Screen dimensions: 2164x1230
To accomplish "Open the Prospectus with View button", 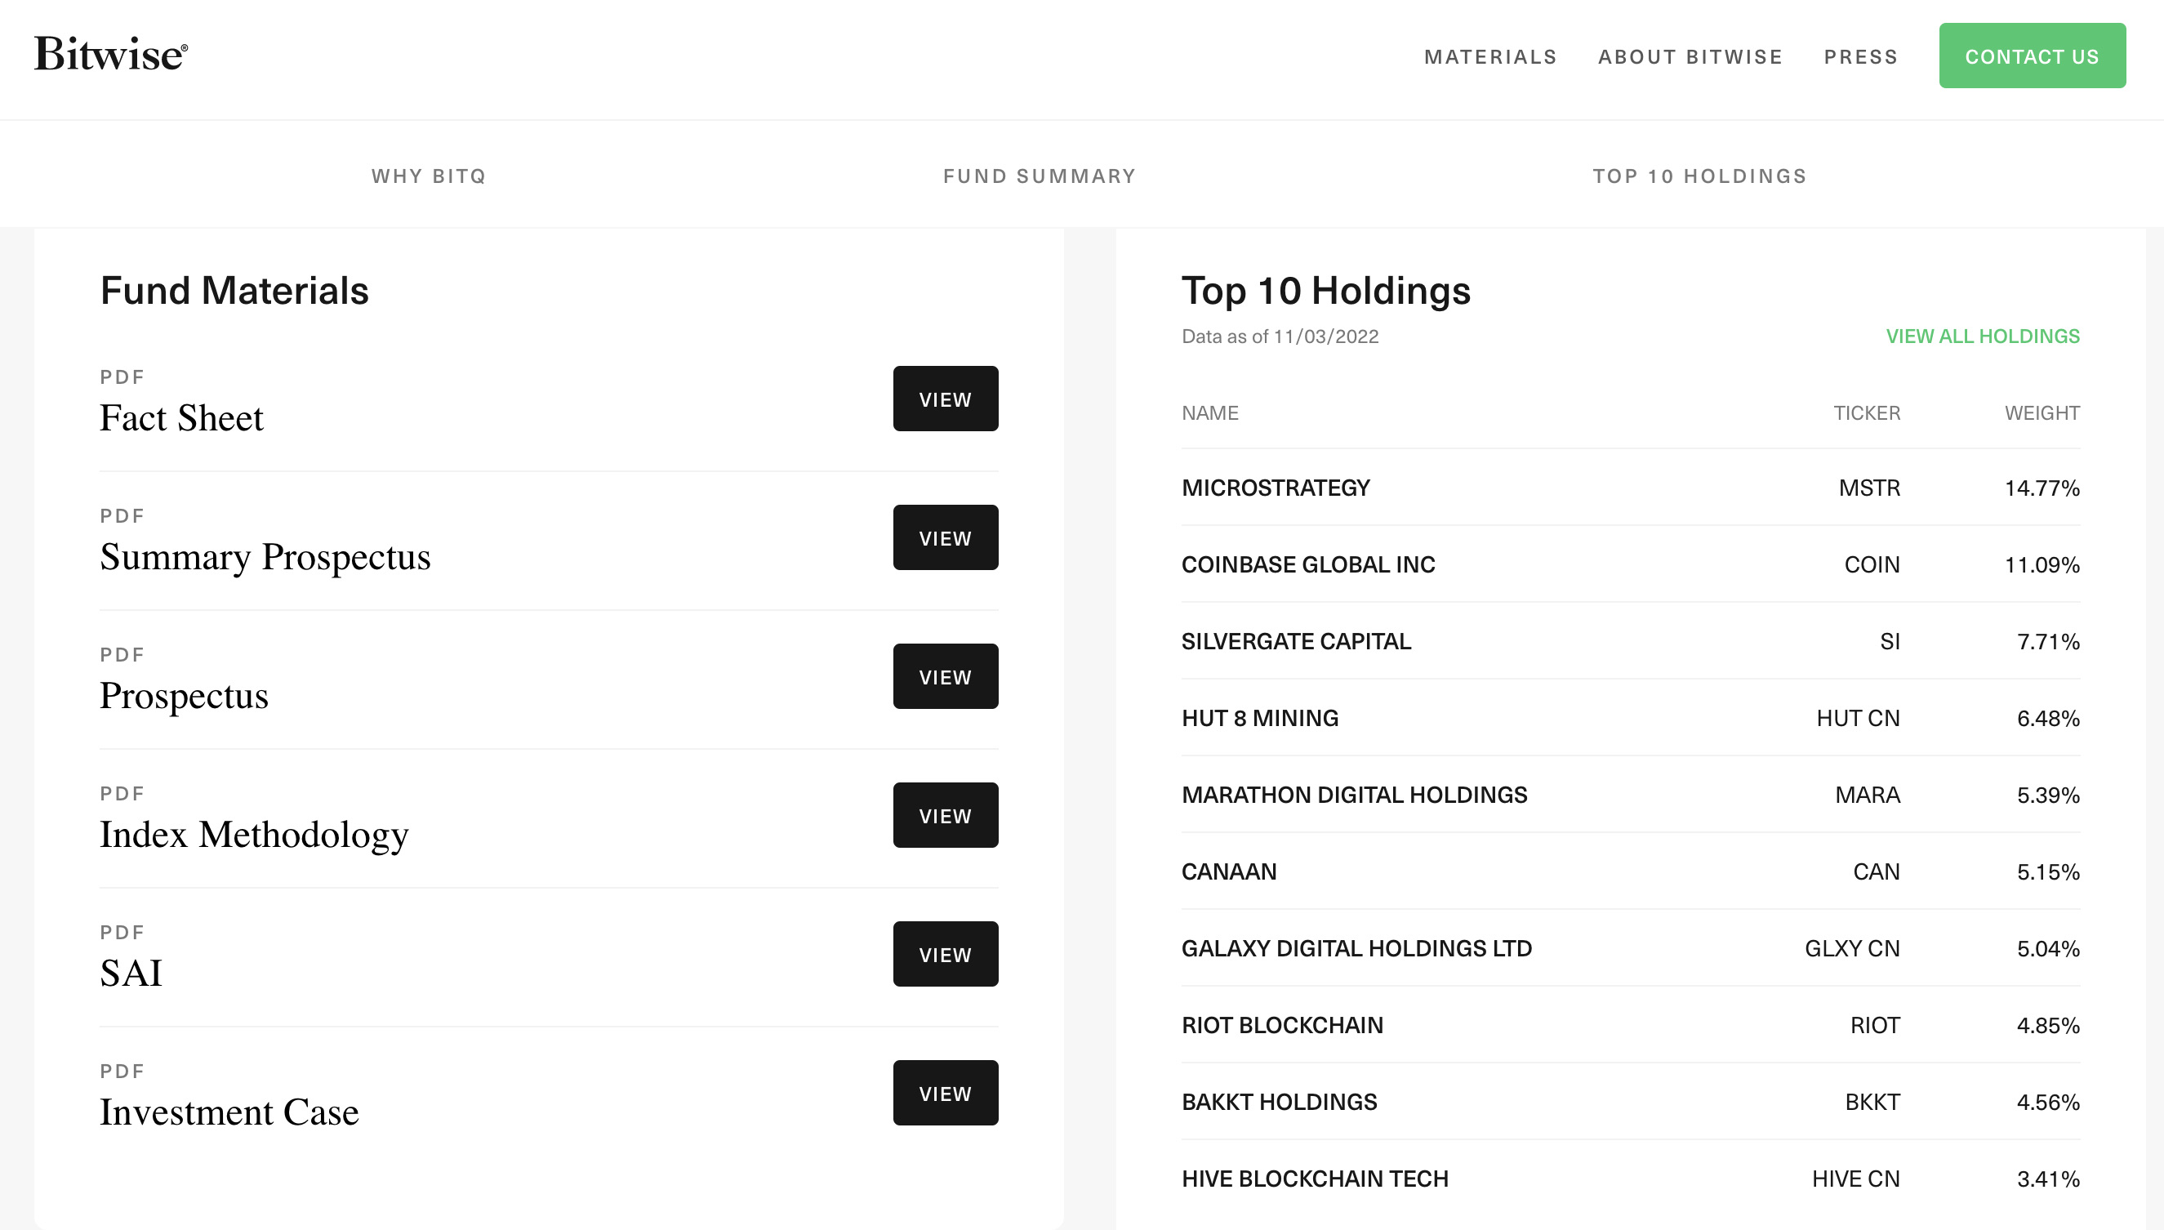I will 944,675.
